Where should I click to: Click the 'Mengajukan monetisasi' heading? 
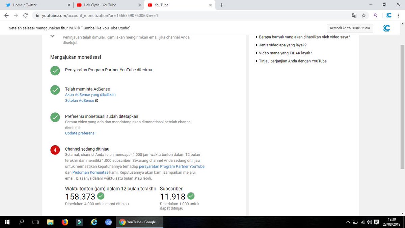(x=76, y=57)
